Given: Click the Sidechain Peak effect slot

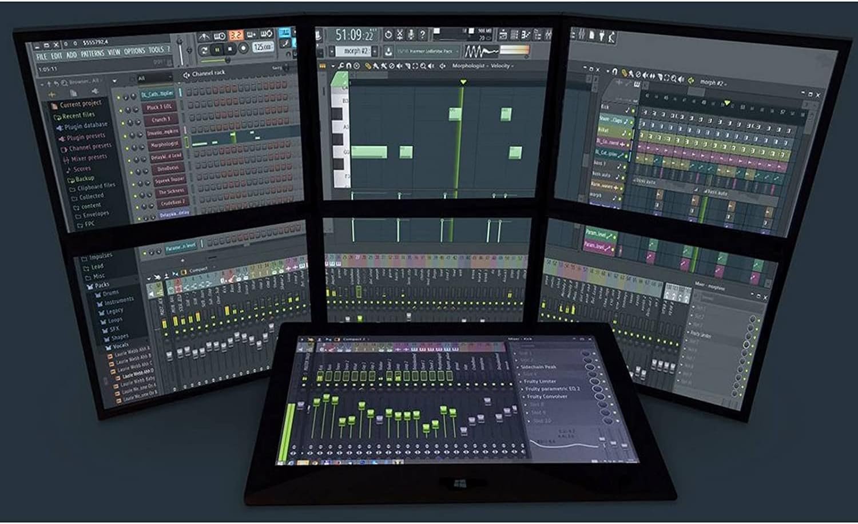Looking at the screenshot, I should tap(538, 367).
